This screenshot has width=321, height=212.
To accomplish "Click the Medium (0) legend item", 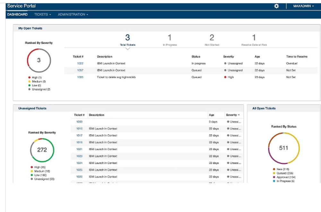I will [x=37, y=81].
